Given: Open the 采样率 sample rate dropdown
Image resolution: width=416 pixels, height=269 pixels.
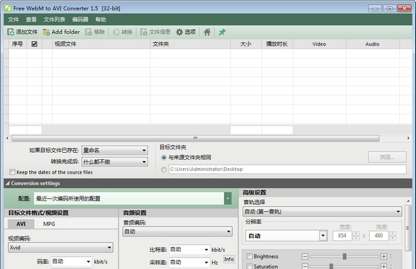Looking at the screenshot, I should (x=189, y=262).
